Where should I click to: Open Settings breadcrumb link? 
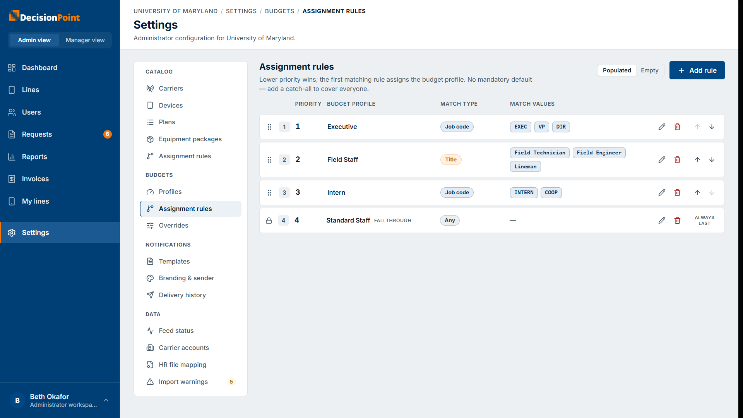(241, 11)
